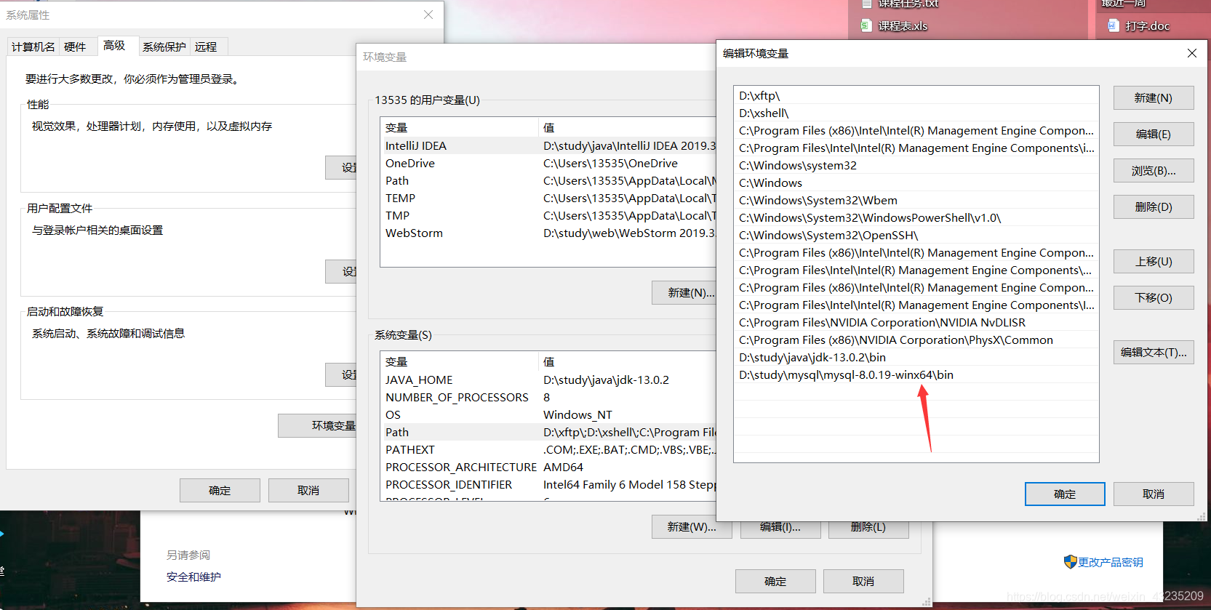Image resolution: width=1211 pixels, height=610 pixels.
Task: Confirm with 确定 in 编辑环境变量 dialog
Action: tap(1065, 494)
